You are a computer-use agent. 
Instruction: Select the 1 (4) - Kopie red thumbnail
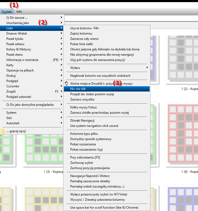click(182, 134)
